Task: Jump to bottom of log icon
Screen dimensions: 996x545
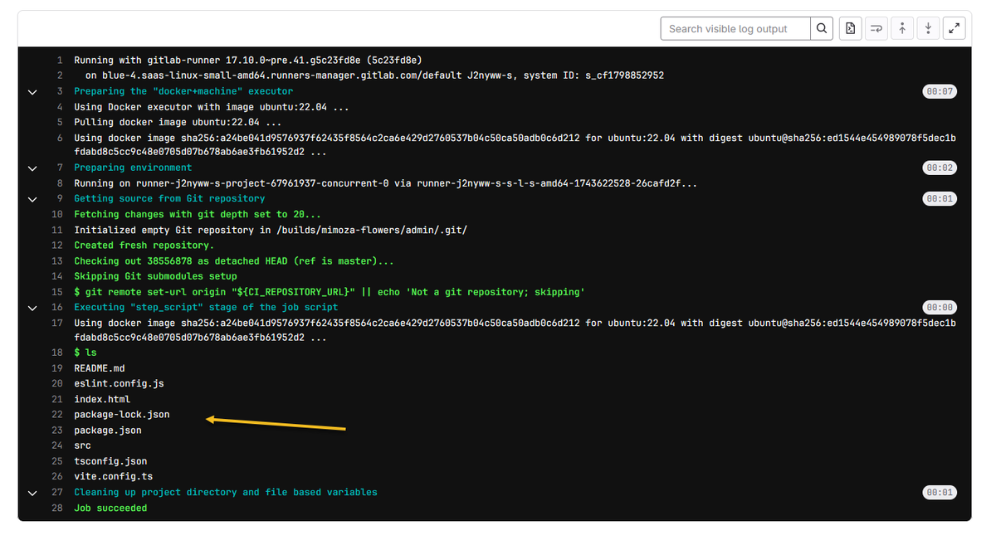Action: click(x=928, y=28)
